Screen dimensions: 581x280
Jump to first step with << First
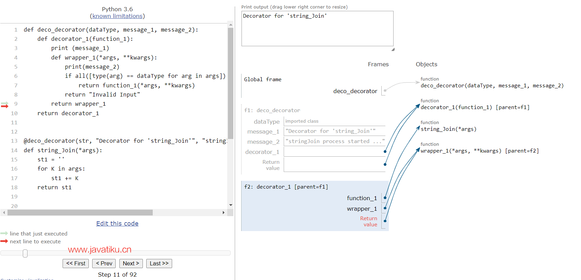tap(76, 263)
